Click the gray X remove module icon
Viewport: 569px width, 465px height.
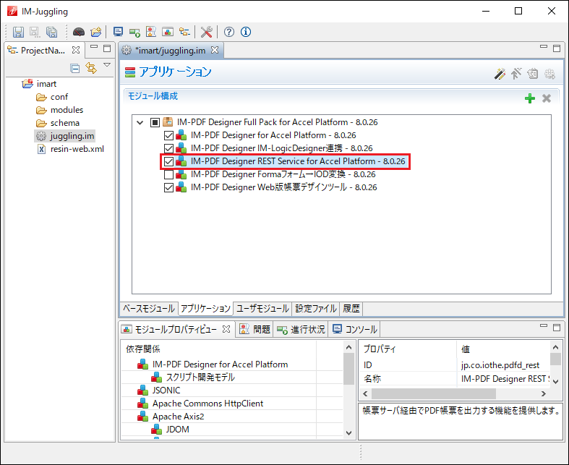546,98
